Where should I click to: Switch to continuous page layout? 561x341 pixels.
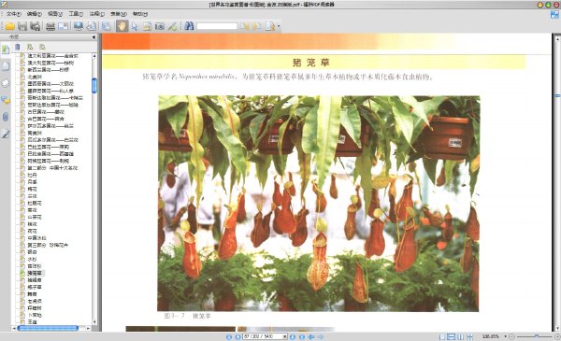point(452,336)
